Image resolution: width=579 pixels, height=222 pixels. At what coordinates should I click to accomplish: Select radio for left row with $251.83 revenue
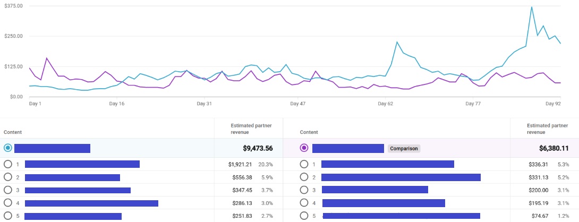coord(8,216)
